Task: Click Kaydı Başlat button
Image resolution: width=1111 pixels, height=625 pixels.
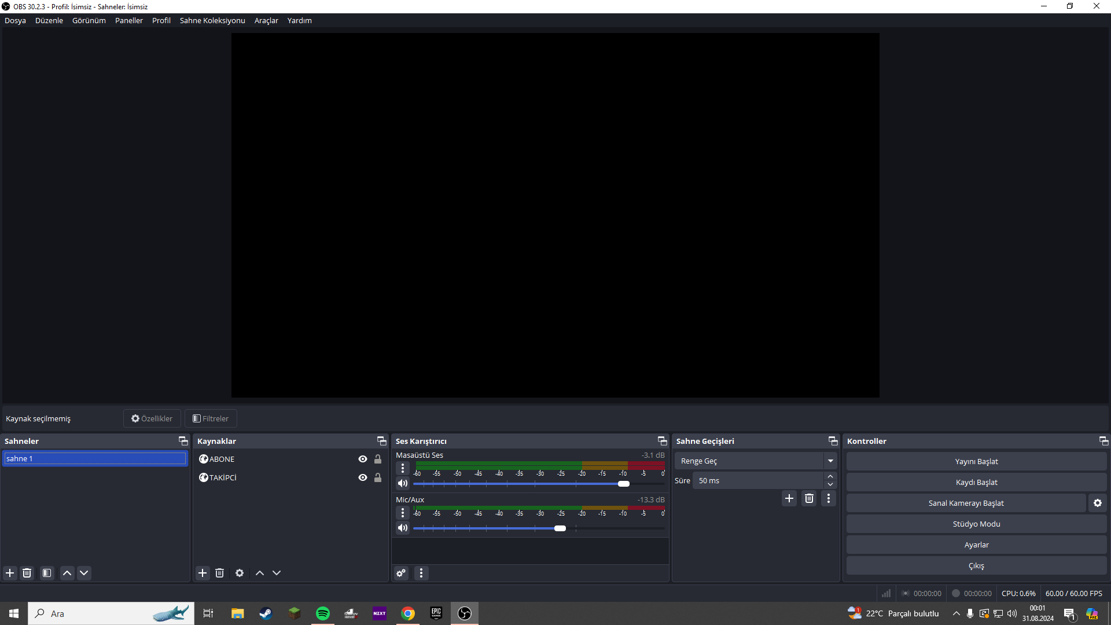Action: click(976, 482)
